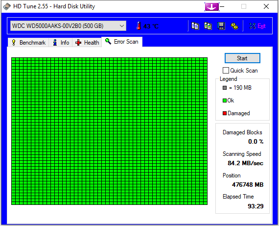Expand the WDC drive selection dropdown
Screen dimensions: 279x226
122,26
